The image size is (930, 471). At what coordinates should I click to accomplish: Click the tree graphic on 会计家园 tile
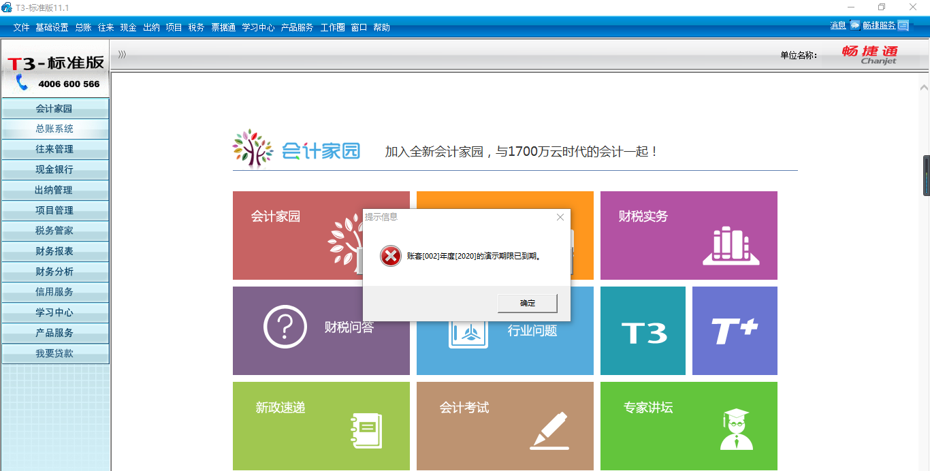(344, 242)
